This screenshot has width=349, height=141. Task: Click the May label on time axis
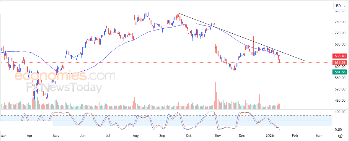[56, 135]
